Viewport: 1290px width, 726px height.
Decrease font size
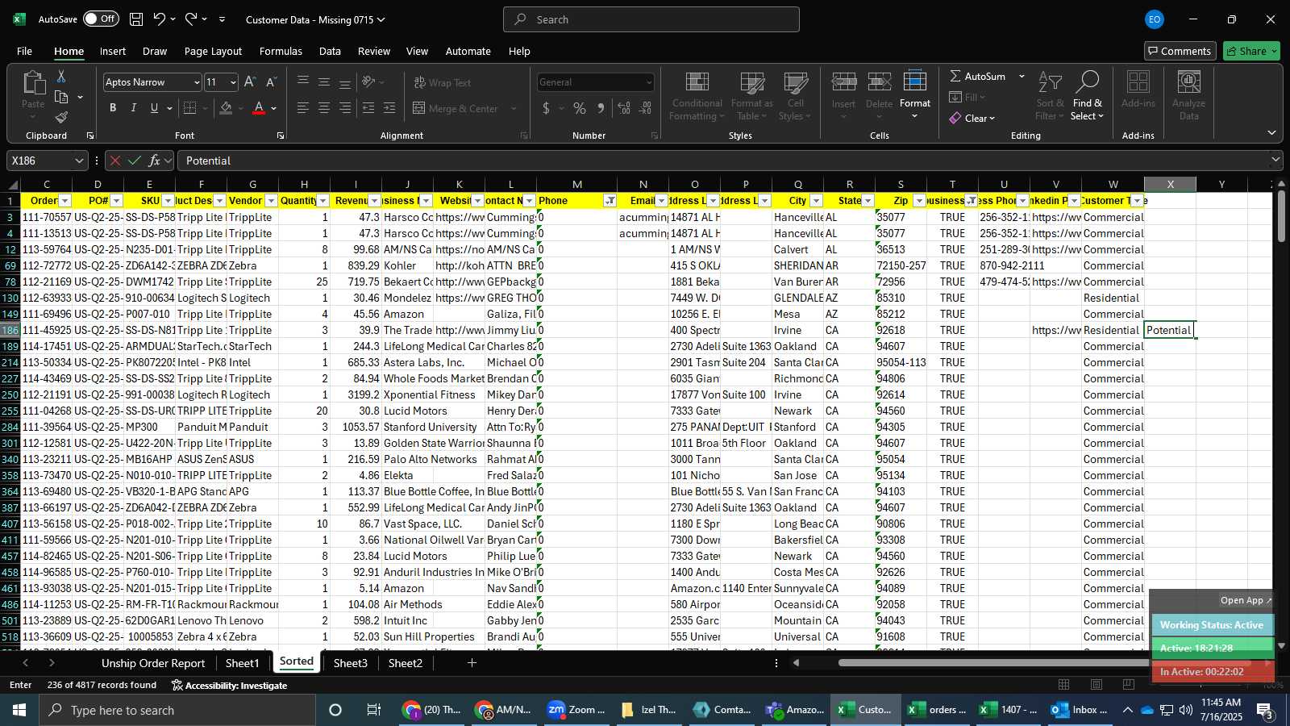(x=271, y=82)
